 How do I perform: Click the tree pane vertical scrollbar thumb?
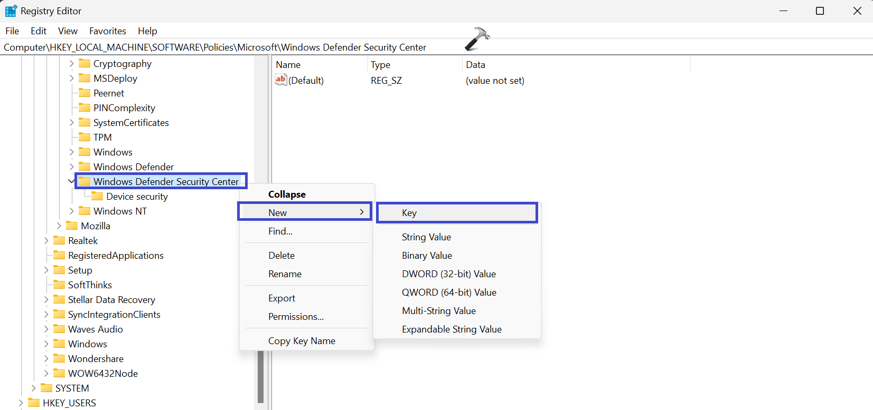[260, 377]
